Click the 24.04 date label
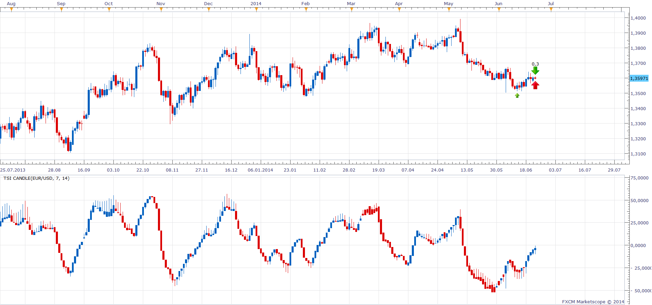Viewport: 652px width, 305px height. tap(437, 170)
